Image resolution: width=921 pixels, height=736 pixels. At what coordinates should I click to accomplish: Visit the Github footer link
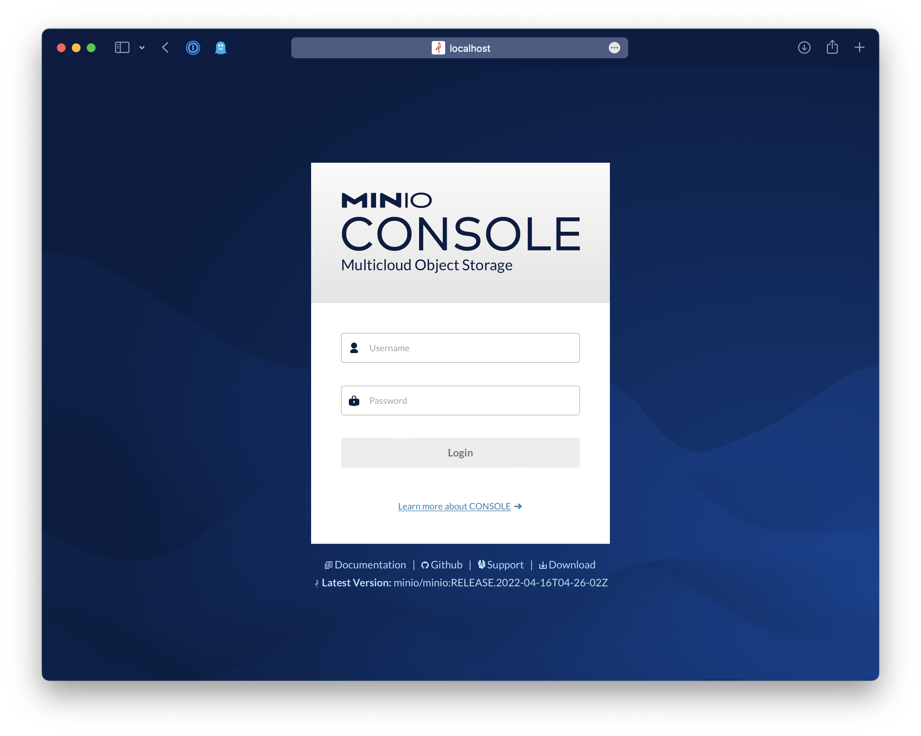click(x=446, y=565)
